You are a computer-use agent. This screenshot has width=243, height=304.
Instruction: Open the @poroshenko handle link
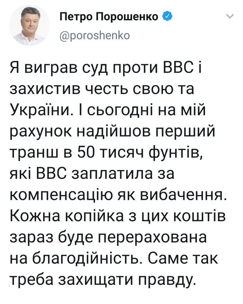(x=94, y=36)
